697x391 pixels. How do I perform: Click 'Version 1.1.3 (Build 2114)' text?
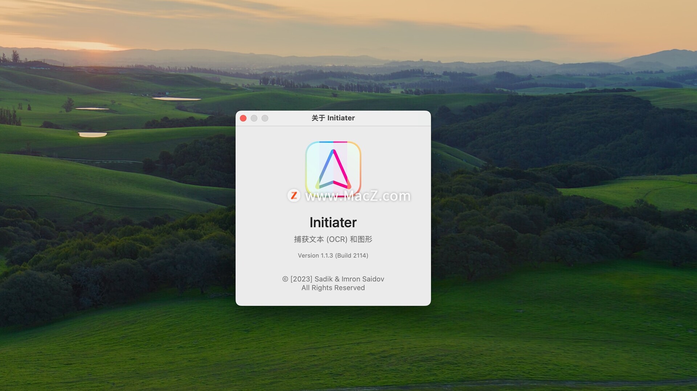point(333,256)
